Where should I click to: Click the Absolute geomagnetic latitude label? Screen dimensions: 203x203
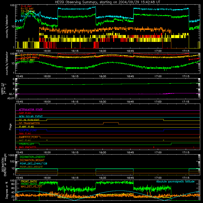pyautogui.click(x=175, y=182)
